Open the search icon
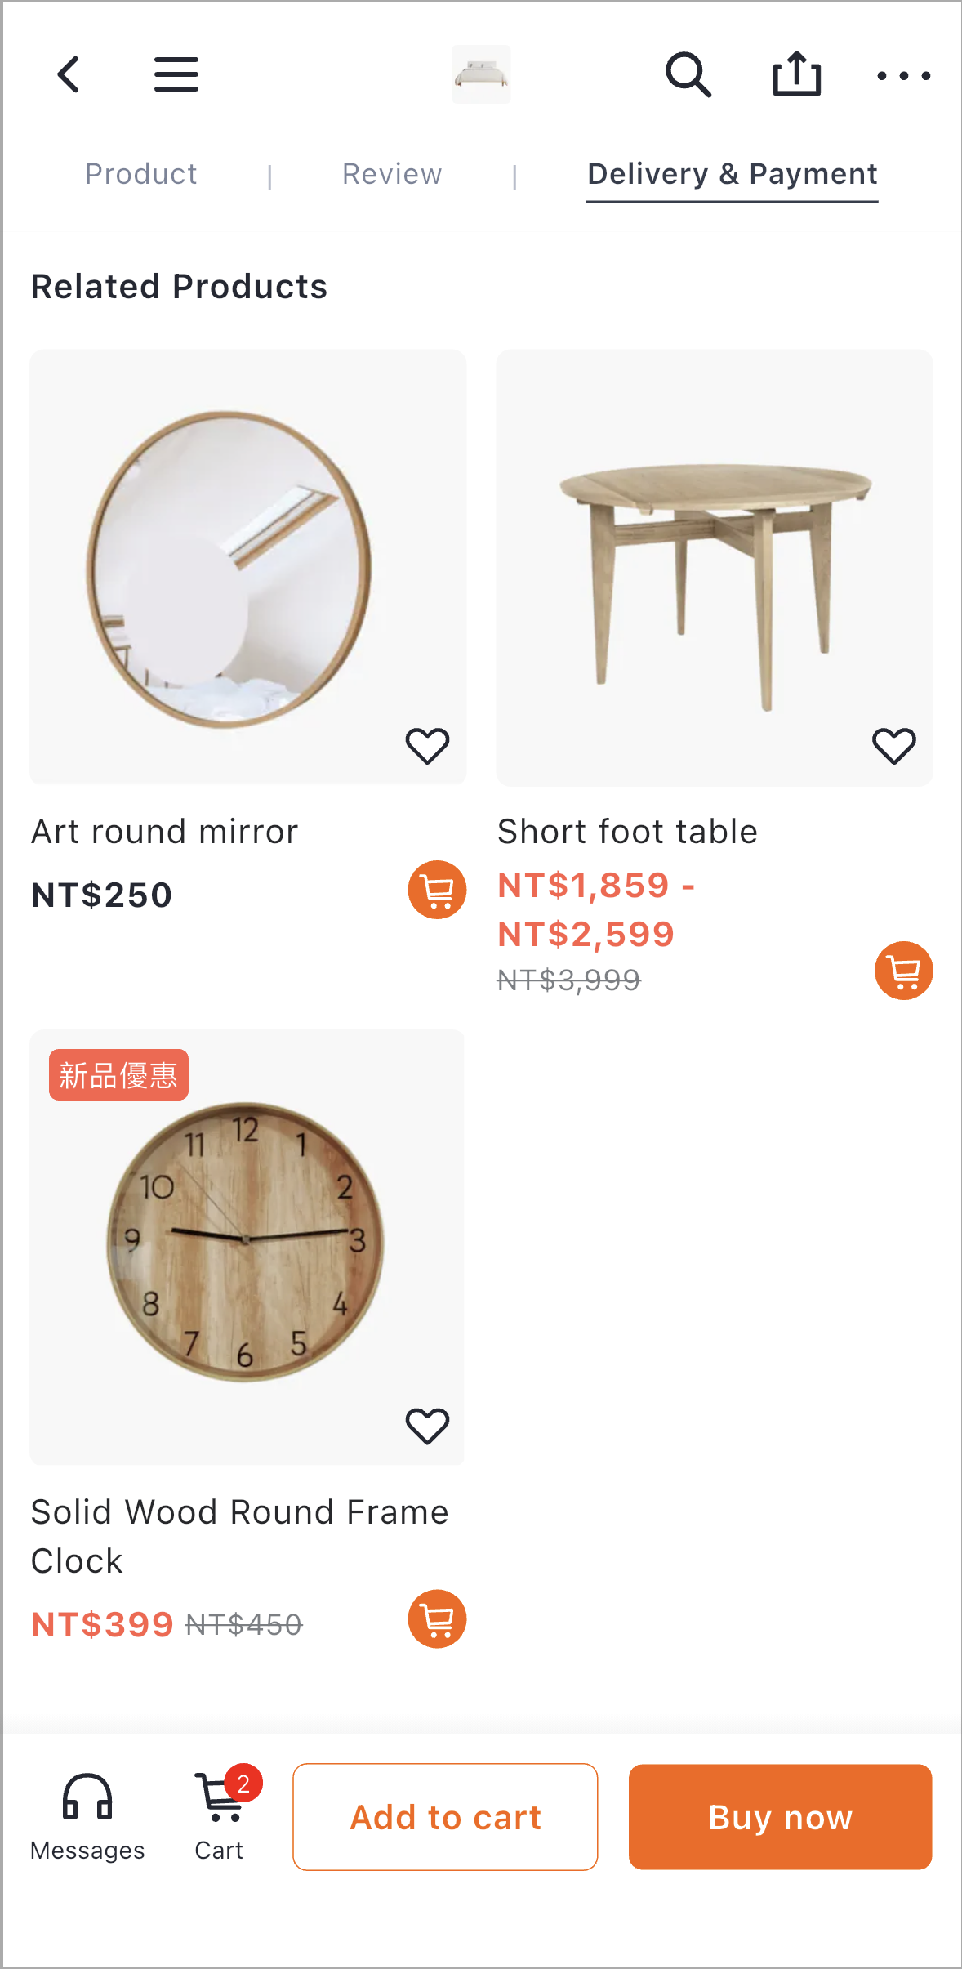The width and height of the screenshot is (962, 1969). tap(688, 74)
